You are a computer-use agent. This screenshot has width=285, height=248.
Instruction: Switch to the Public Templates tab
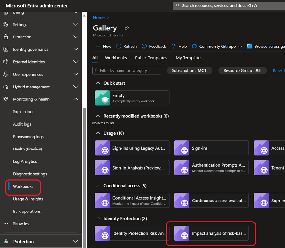point(151,58)
